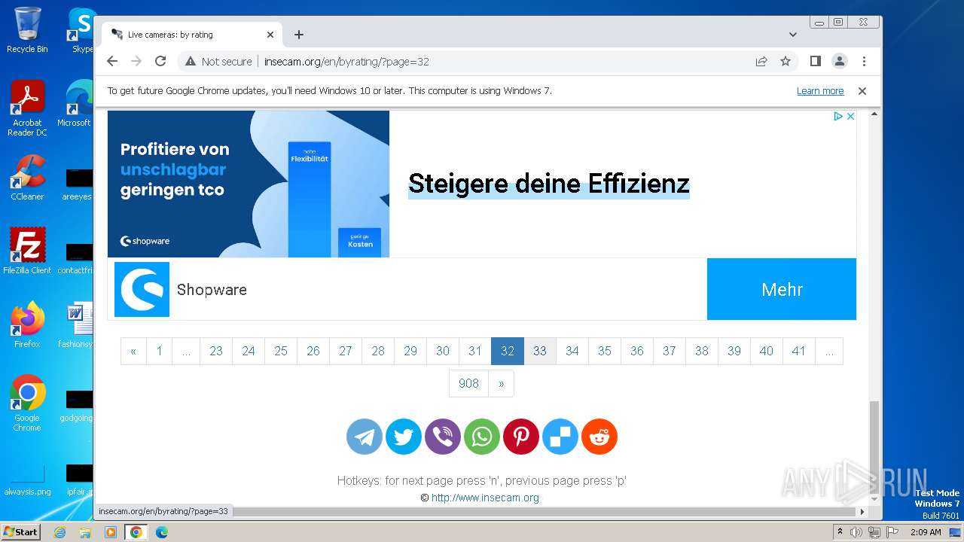Bookmark this page with the star icon
964x542 pixels.
tap(786, 61)
